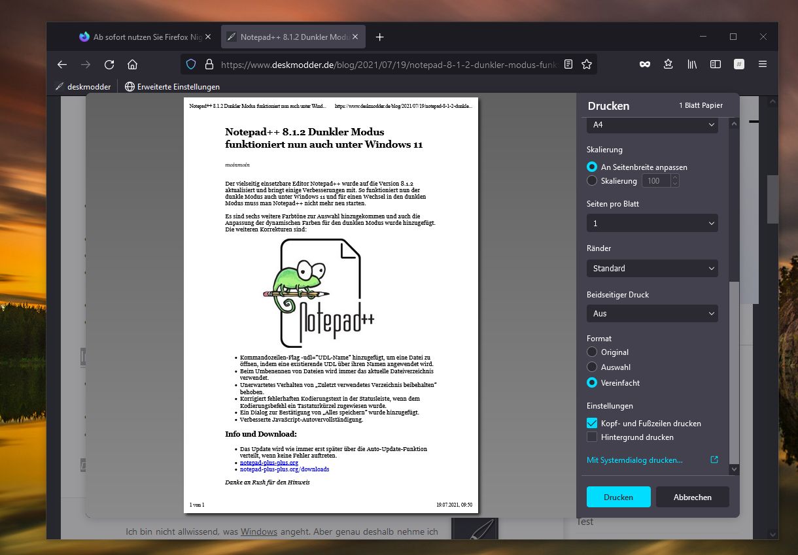Click the author name "moinmoin" in preview

[x=237, y=165]
